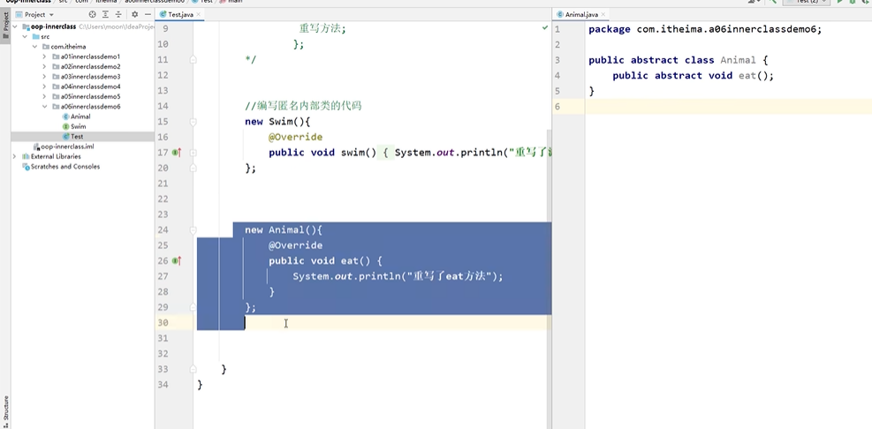872x429 pixels.
Task: Open Project panel settings gear
Action: pos(134,14)
